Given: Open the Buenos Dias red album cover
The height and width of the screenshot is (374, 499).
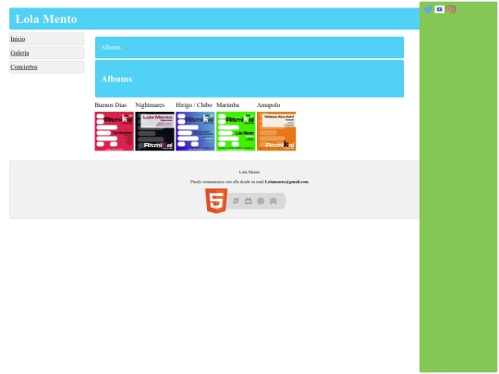Looking at the screenshot, I should [x=115, y=131].
